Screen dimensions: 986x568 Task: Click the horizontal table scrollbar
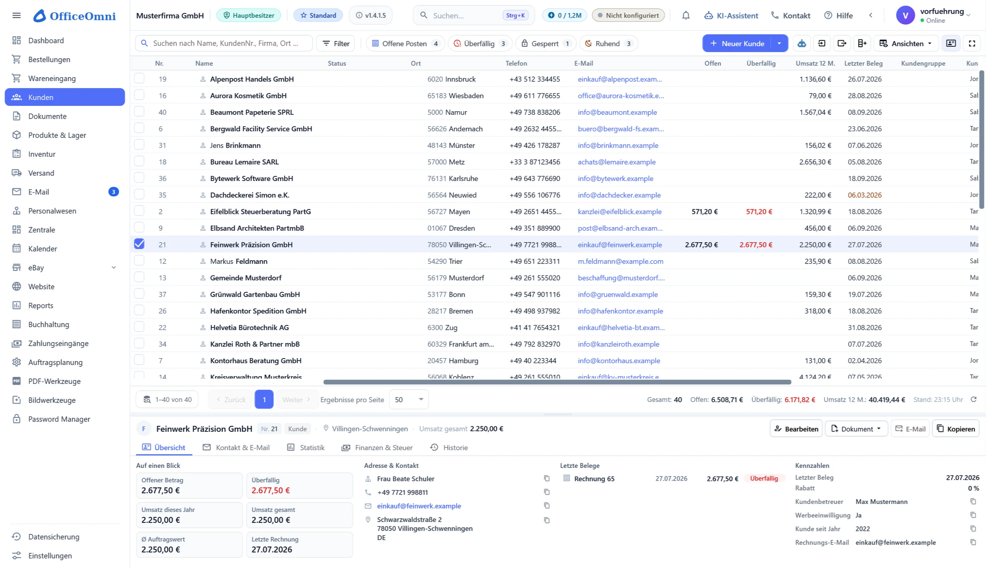[x=557, y=382]
